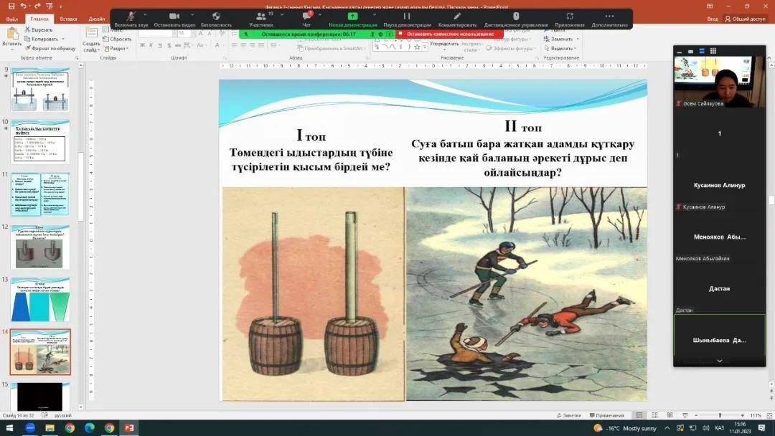Click Save icon in PowerPoint quick access
775x436 pixels.
tap(11, 6)
